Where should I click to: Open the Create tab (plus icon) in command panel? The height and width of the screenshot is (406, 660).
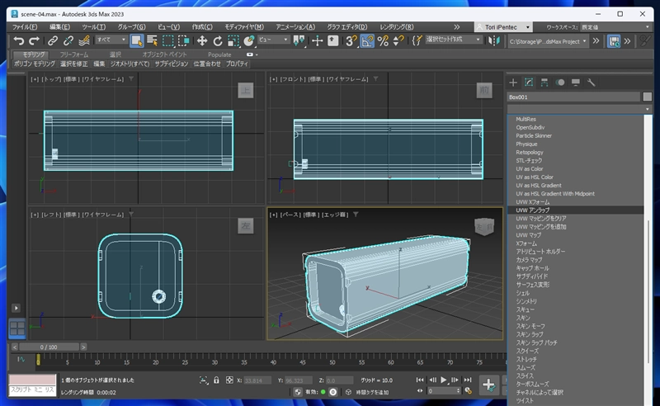point(513,83)
